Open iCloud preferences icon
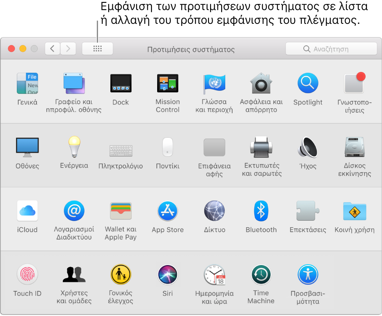 [27, 211]
